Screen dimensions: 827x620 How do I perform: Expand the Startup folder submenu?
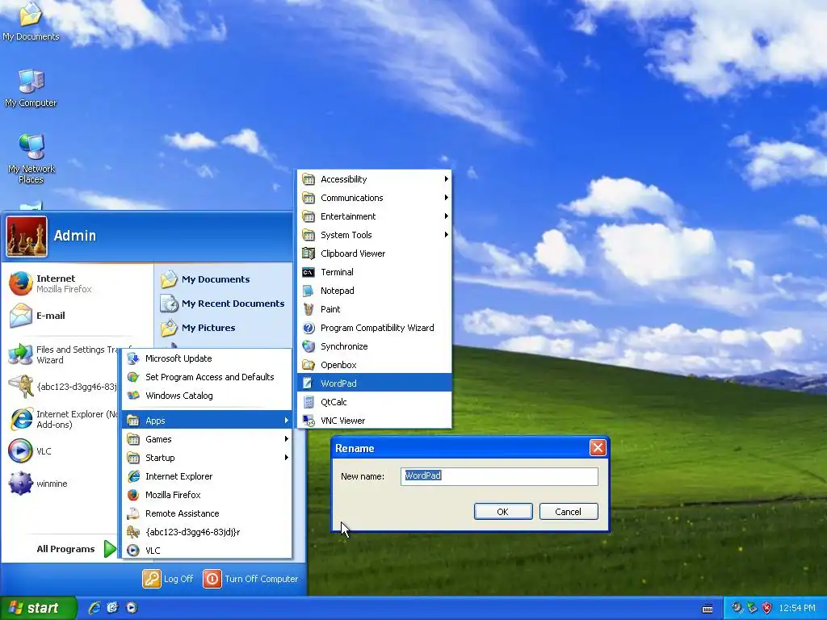pyautogui.click(x=207, y=458)
